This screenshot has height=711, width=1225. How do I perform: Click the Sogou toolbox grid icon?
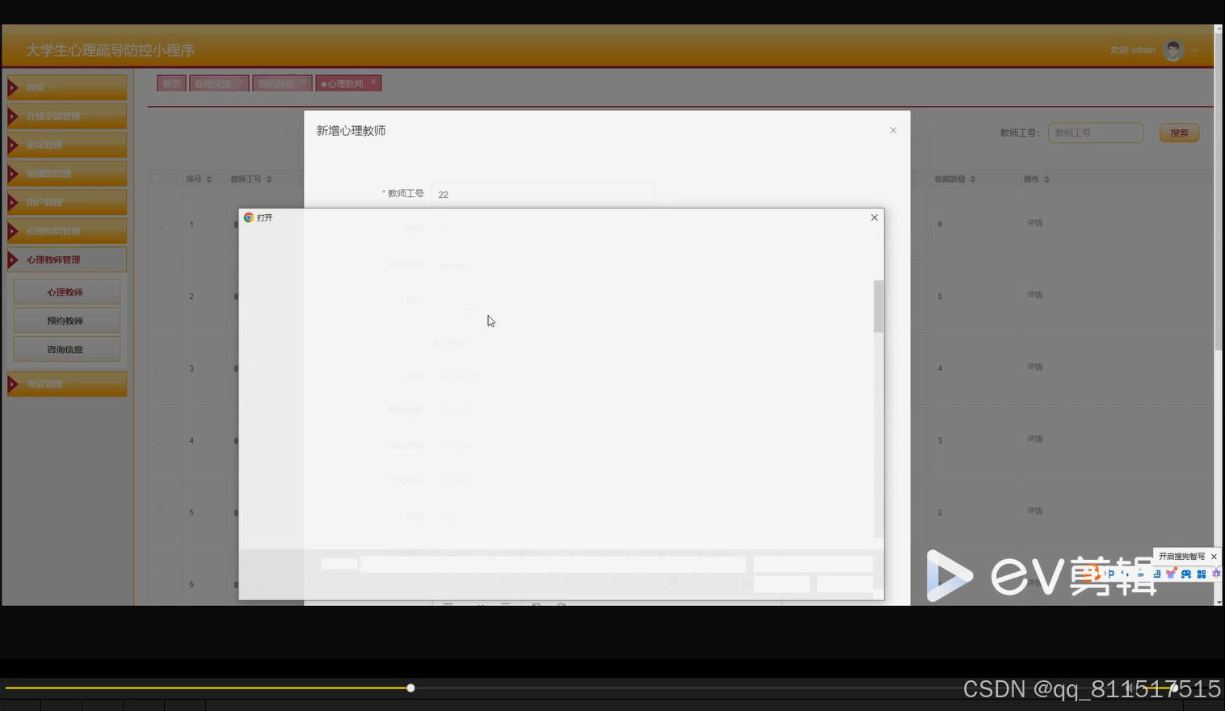coord(1202,574)
